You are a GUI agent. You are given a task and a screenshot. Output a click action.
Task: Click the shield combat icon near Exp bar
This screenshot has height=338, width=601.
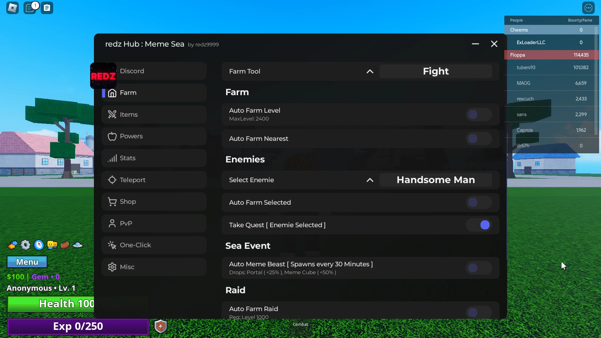161,326
